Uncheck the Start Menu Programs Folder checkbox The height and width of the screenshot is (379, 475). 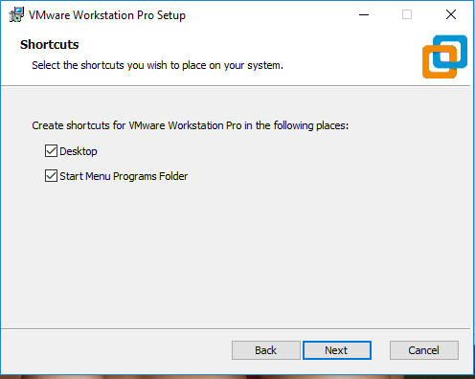(x=51, y=176)
